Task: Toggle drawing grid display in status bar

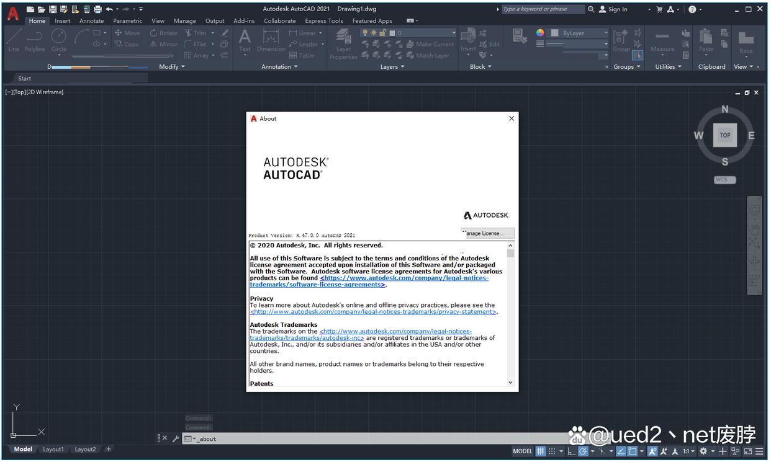Action: [x=541, y=451]
